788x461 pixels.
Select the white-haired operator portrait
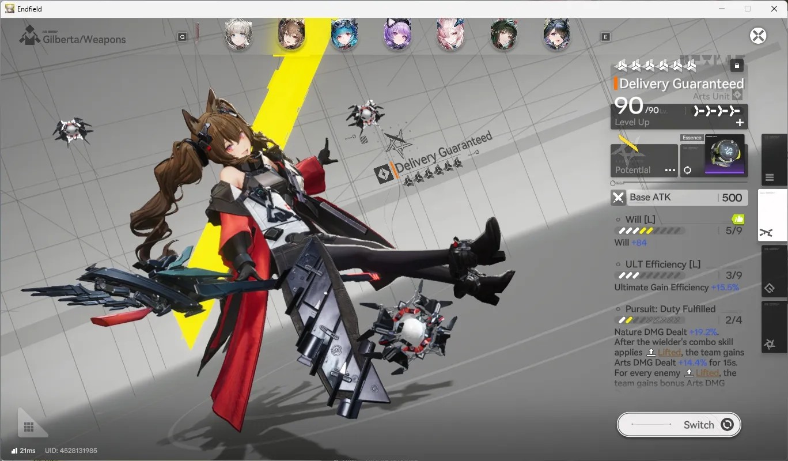(x=238, y=35)
